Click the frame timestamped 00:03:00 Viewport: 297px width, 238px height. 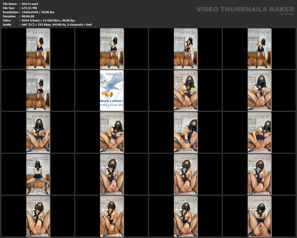(112, 132)
